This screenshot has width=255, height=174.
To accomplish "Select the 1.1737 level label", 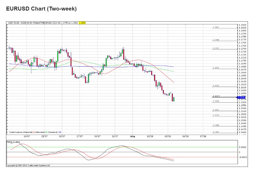I will [216, 48].
